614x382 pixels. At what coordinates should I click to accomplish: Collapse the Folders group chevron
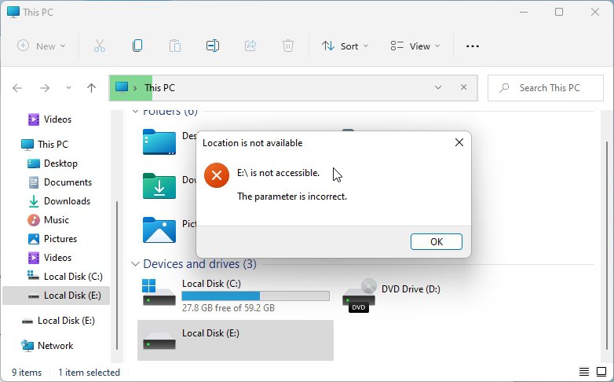coord(135,112)
